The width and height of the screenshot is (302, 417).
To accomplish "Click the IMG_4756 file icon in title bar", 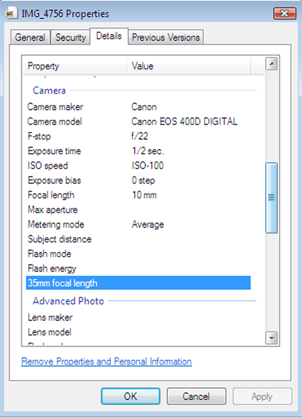I will point(11,13).
